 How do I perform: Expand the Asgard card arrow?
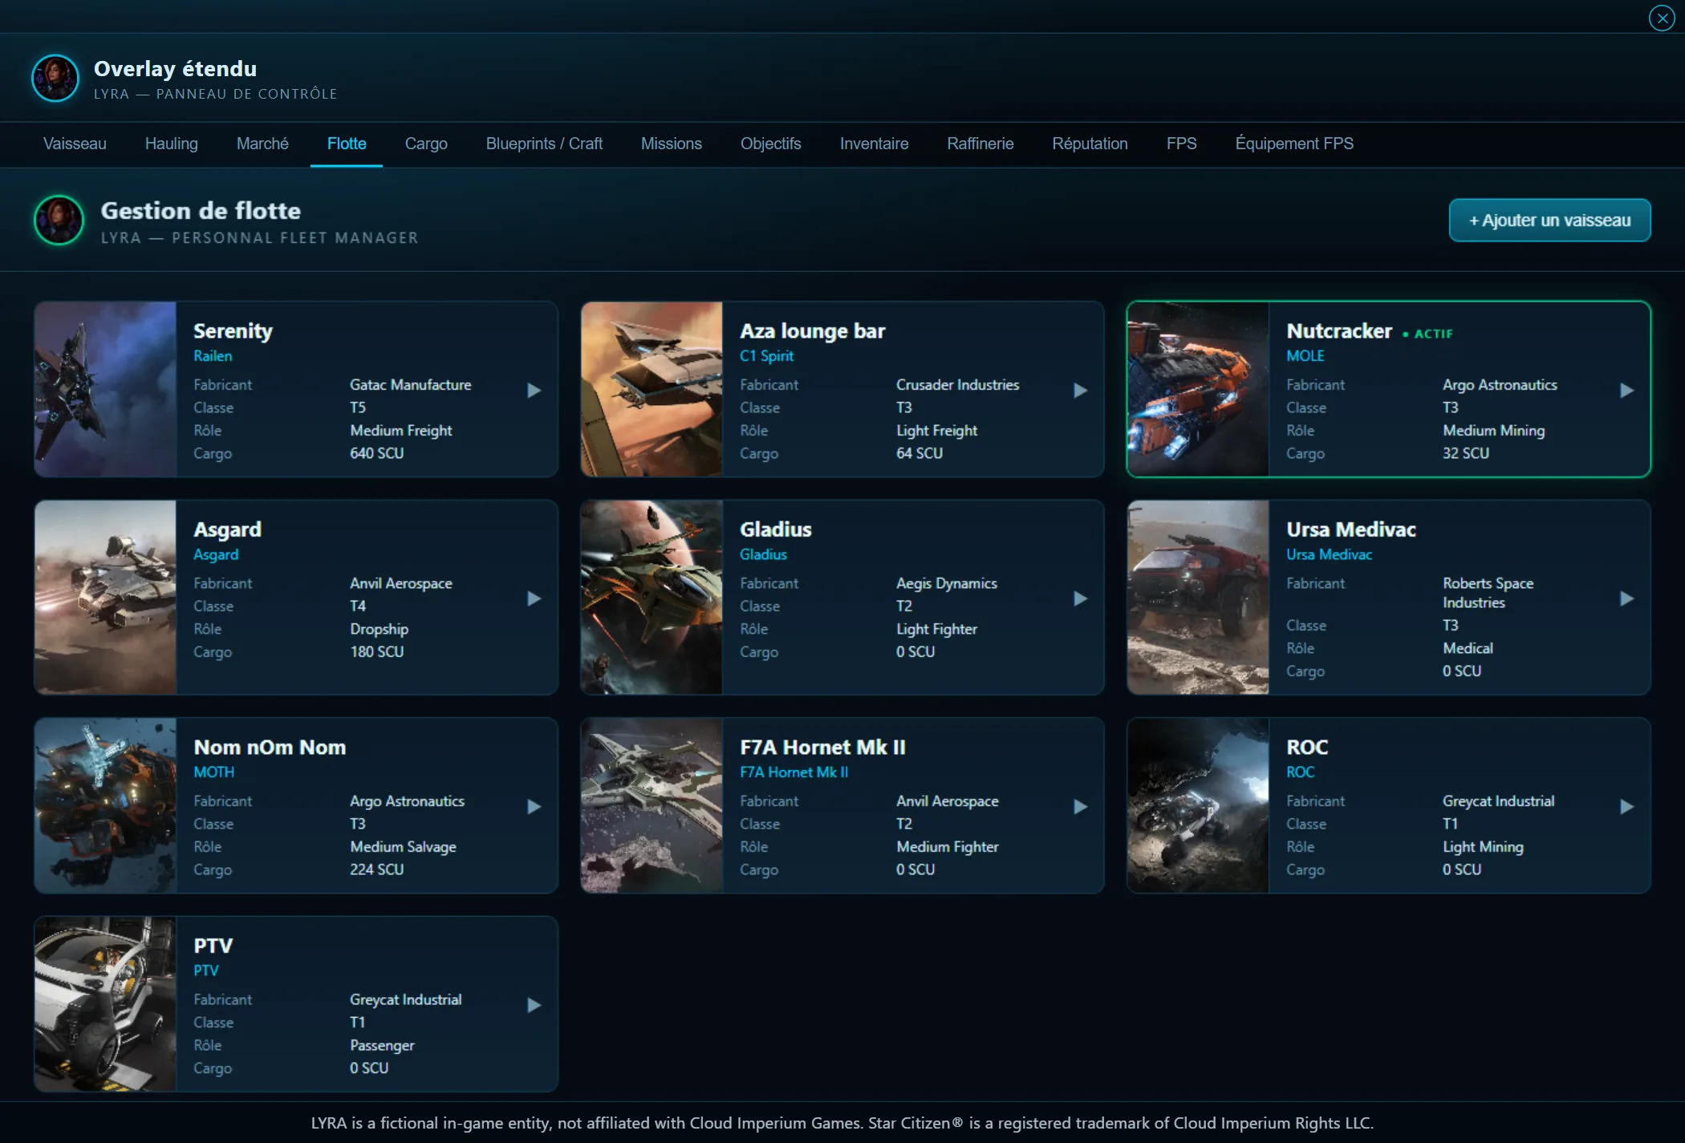(534, 598)
